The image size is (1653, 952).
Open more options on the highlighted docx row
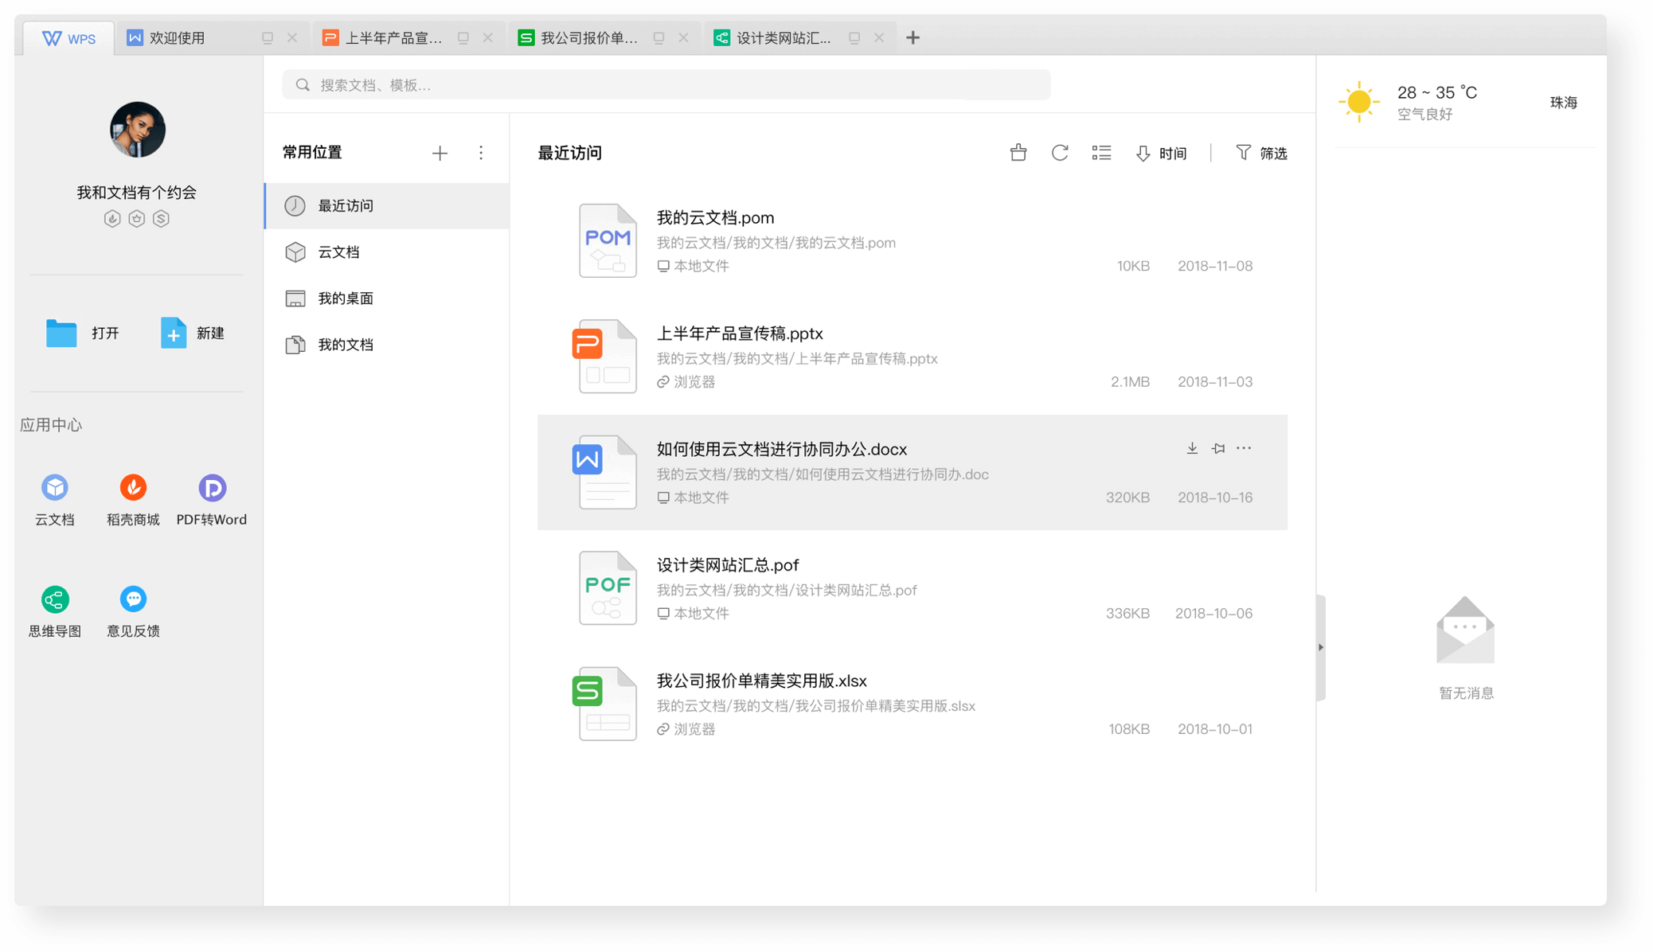1244,448
